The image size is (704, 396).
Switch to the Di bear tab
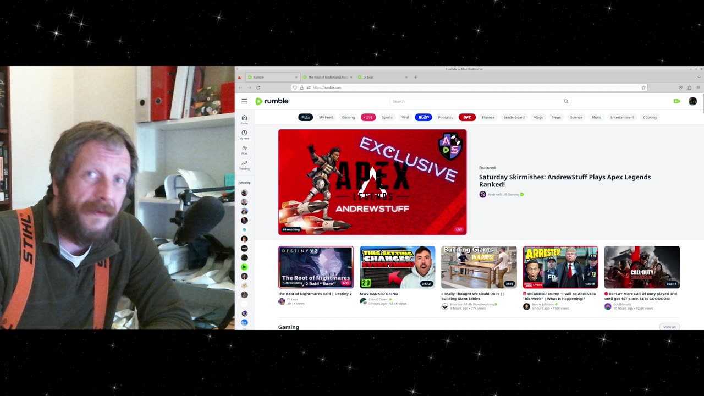click(382, 77)
